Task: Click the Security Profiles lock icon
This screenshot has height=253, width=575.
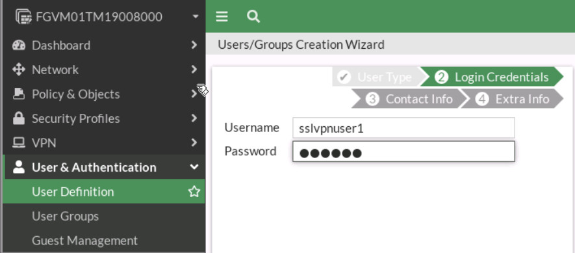Action: click(x=19, y=118)
